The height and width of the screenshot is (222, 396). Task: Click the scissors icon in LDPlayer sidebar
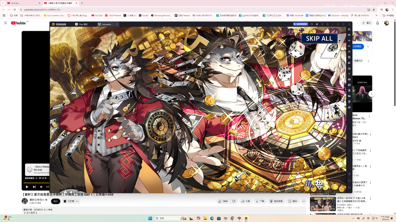point(349,74)
